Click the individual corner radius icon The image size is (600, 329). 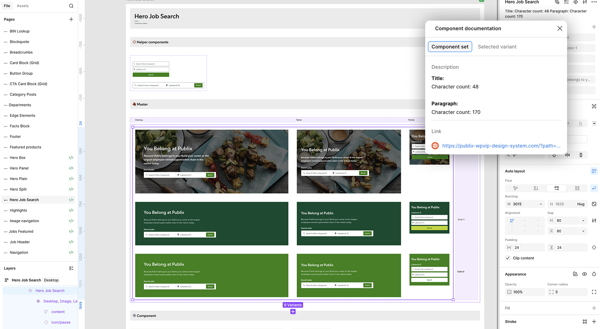coord(594,292)
